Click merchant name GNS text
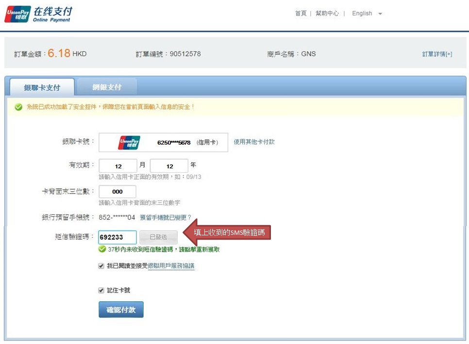Image resolution: width=469 pixels, height=344 pixels. (x=308, y=54)
